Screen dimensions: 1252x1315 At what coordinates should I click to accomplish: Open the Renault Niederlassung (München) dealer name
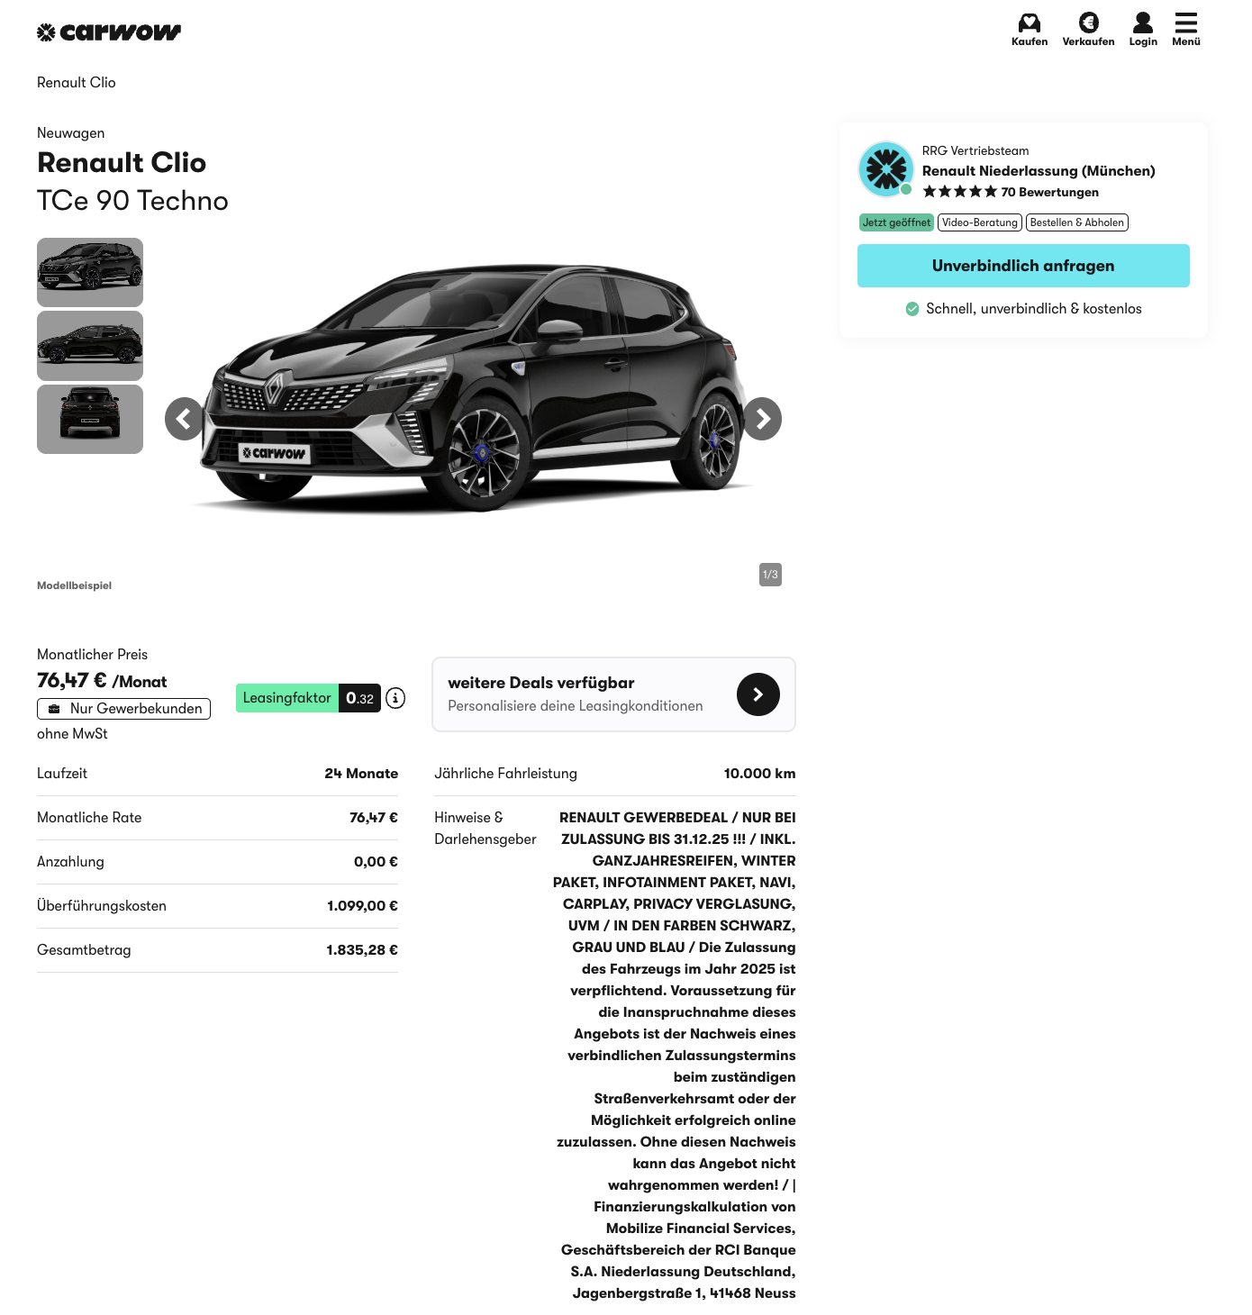[x=1039, y=171]
